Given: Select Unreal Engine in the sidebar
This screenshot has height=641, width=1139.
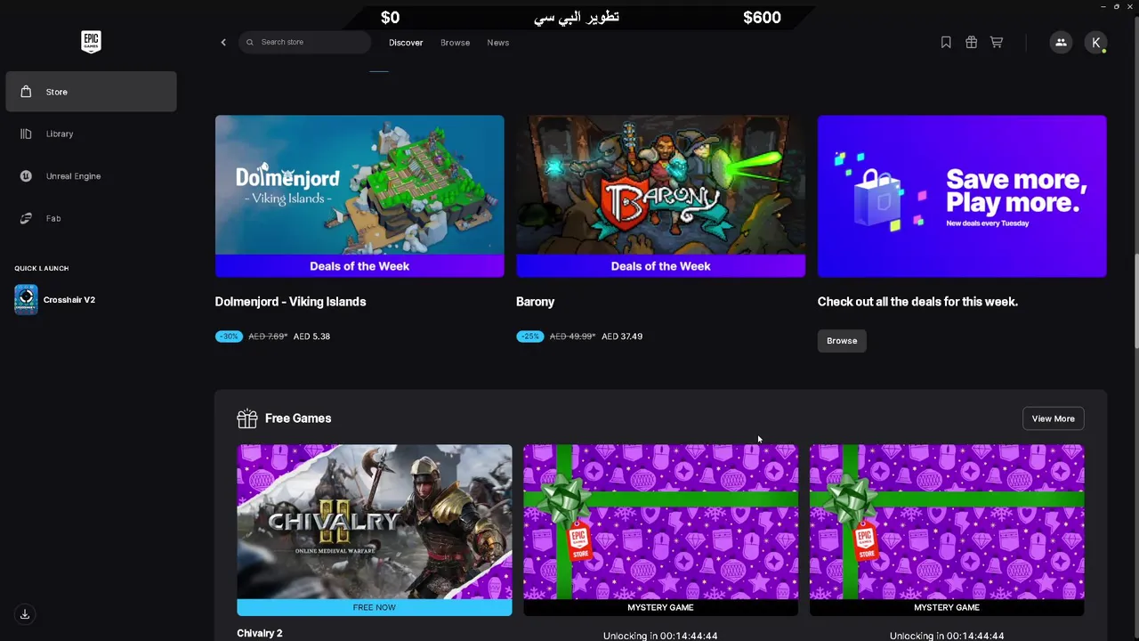Looking at the screenshot, I should pos(91,176).
